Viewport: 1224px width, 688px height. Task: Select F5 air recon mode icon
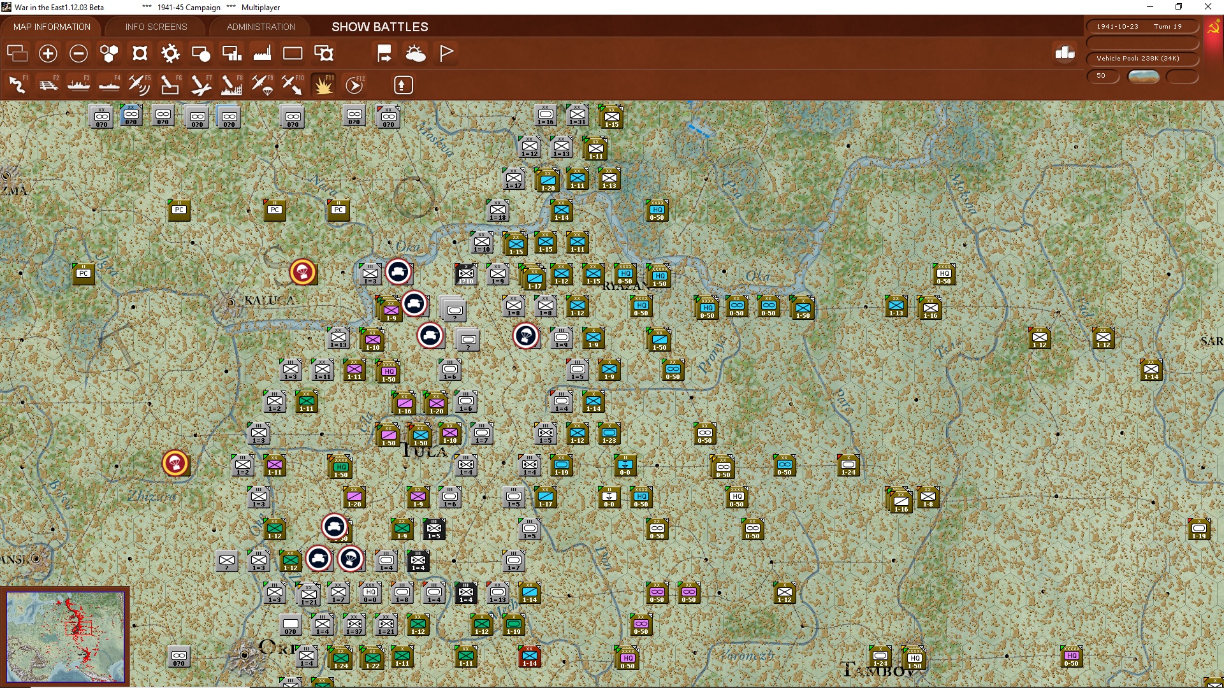point(140,85)
